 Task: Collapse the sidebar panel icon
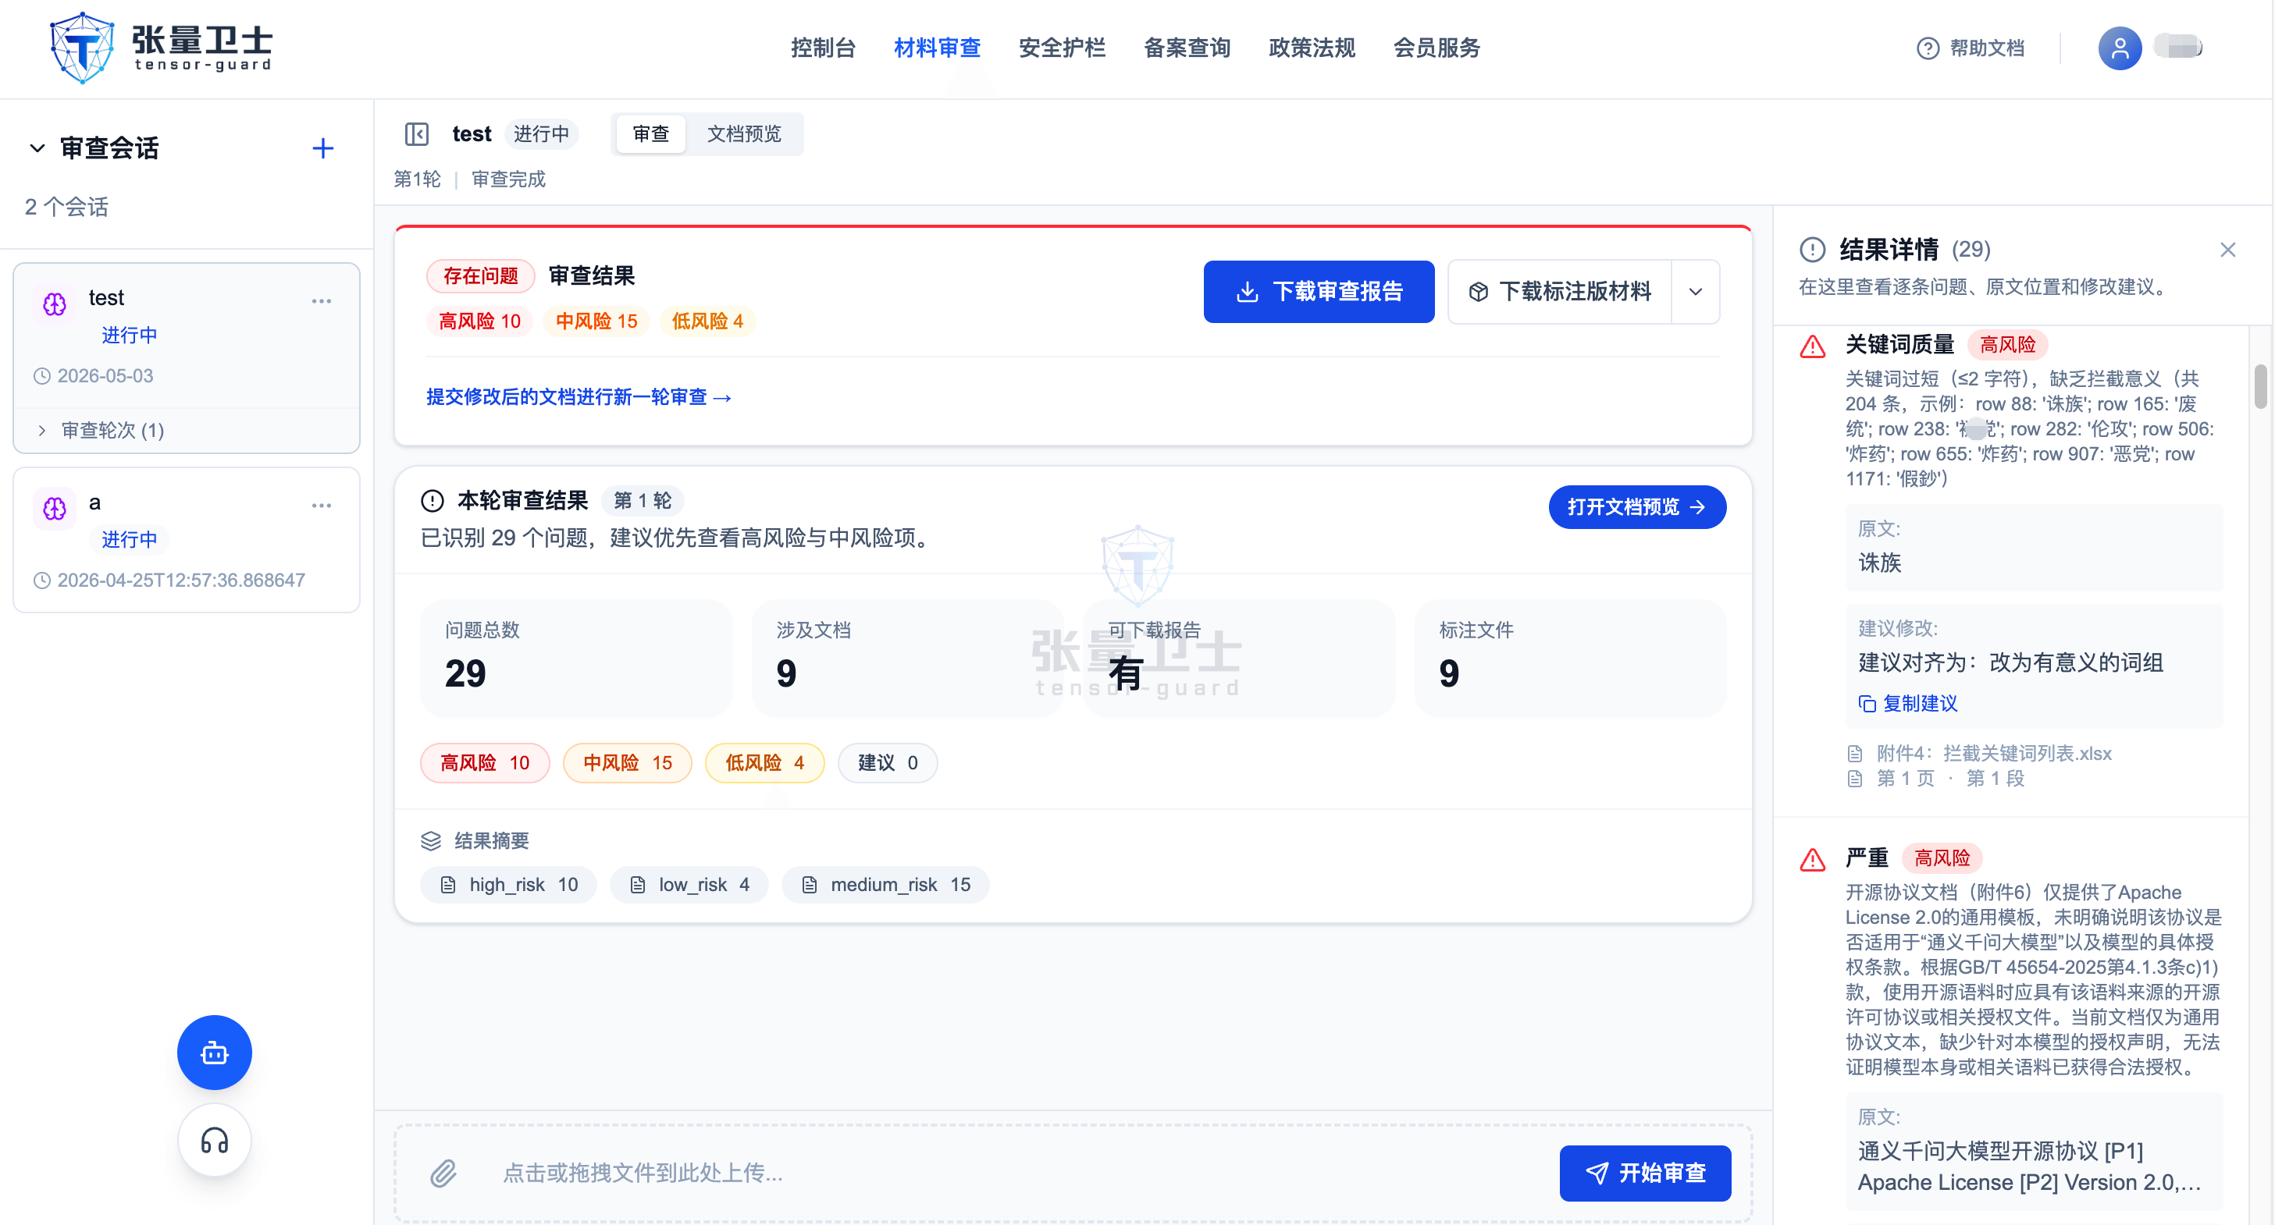(417, 134)
